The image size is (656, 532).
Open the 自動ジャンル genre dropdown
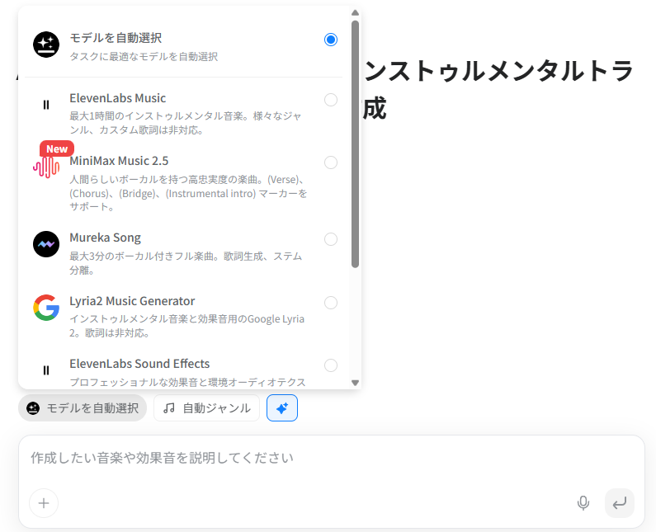point(206,408)
